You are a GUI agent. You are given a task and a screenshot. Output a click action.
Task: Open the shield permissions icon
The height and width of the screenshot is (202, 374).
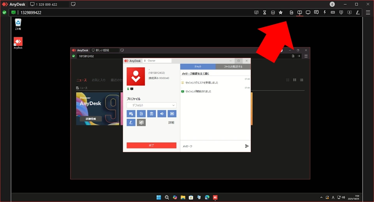point(341,12)
